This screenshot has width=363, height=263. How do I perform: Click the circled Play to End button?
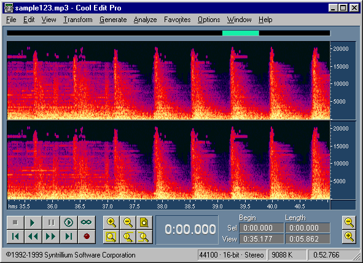[69, 223]
